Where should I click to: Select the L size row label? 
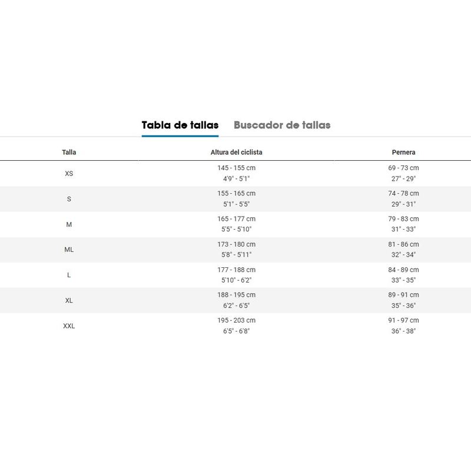click(x=69, y=275)
